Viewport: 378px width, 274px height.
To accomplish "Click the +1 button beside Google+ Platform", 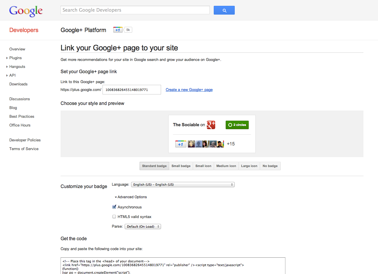I will (118, 30).
